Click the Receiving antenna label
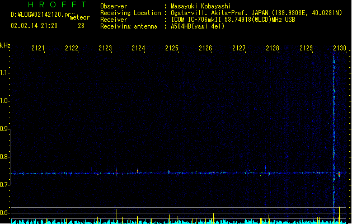 click(129, 26)
